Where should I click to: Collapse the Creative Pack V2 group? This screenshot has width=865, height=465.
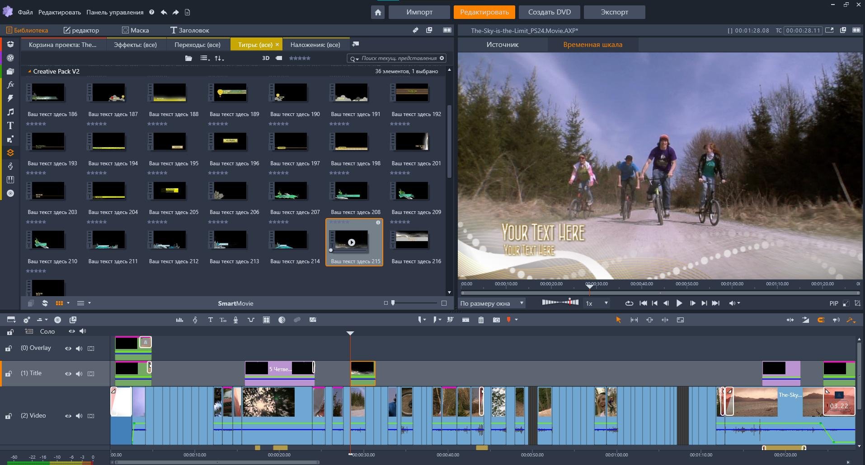click(x=29, y=71)
